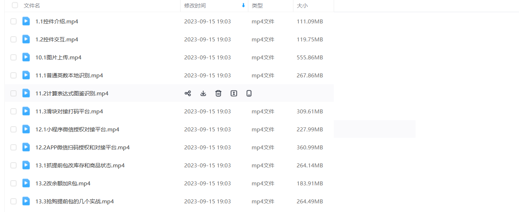519x212 pixels.
Task: Sort files by 文件名 column header
Action: click(x=32, y=6)
